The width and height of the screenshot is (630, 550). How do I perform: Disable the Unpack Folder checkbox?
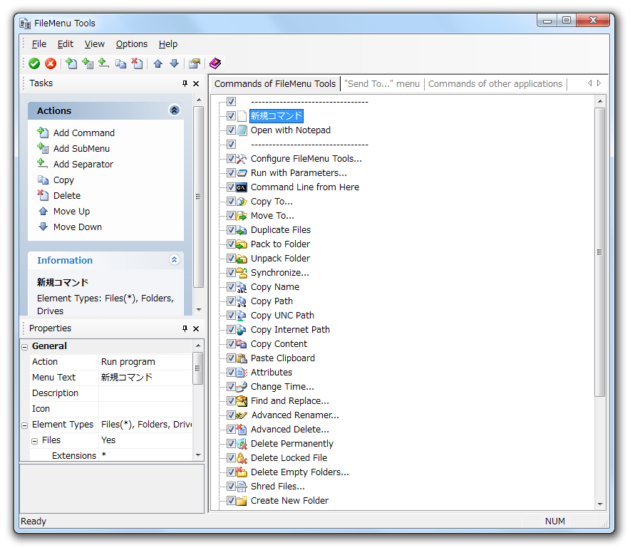pyautogui.click(x=231, y=259)
